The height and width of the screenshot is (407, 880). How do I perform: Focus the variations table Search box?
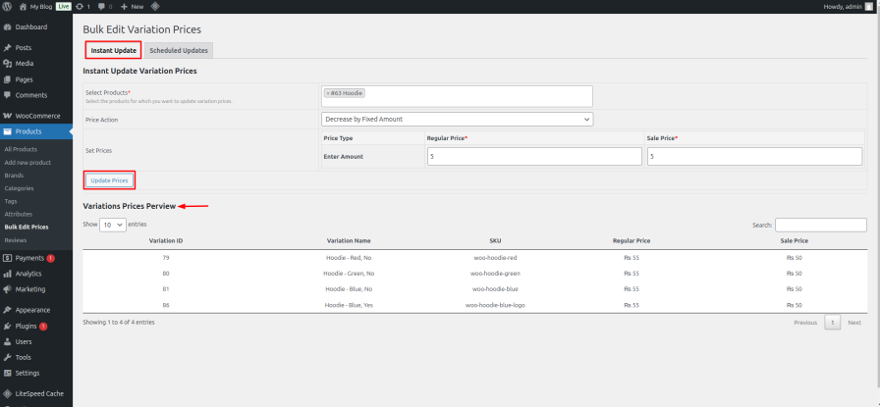(x=820, y=225)
